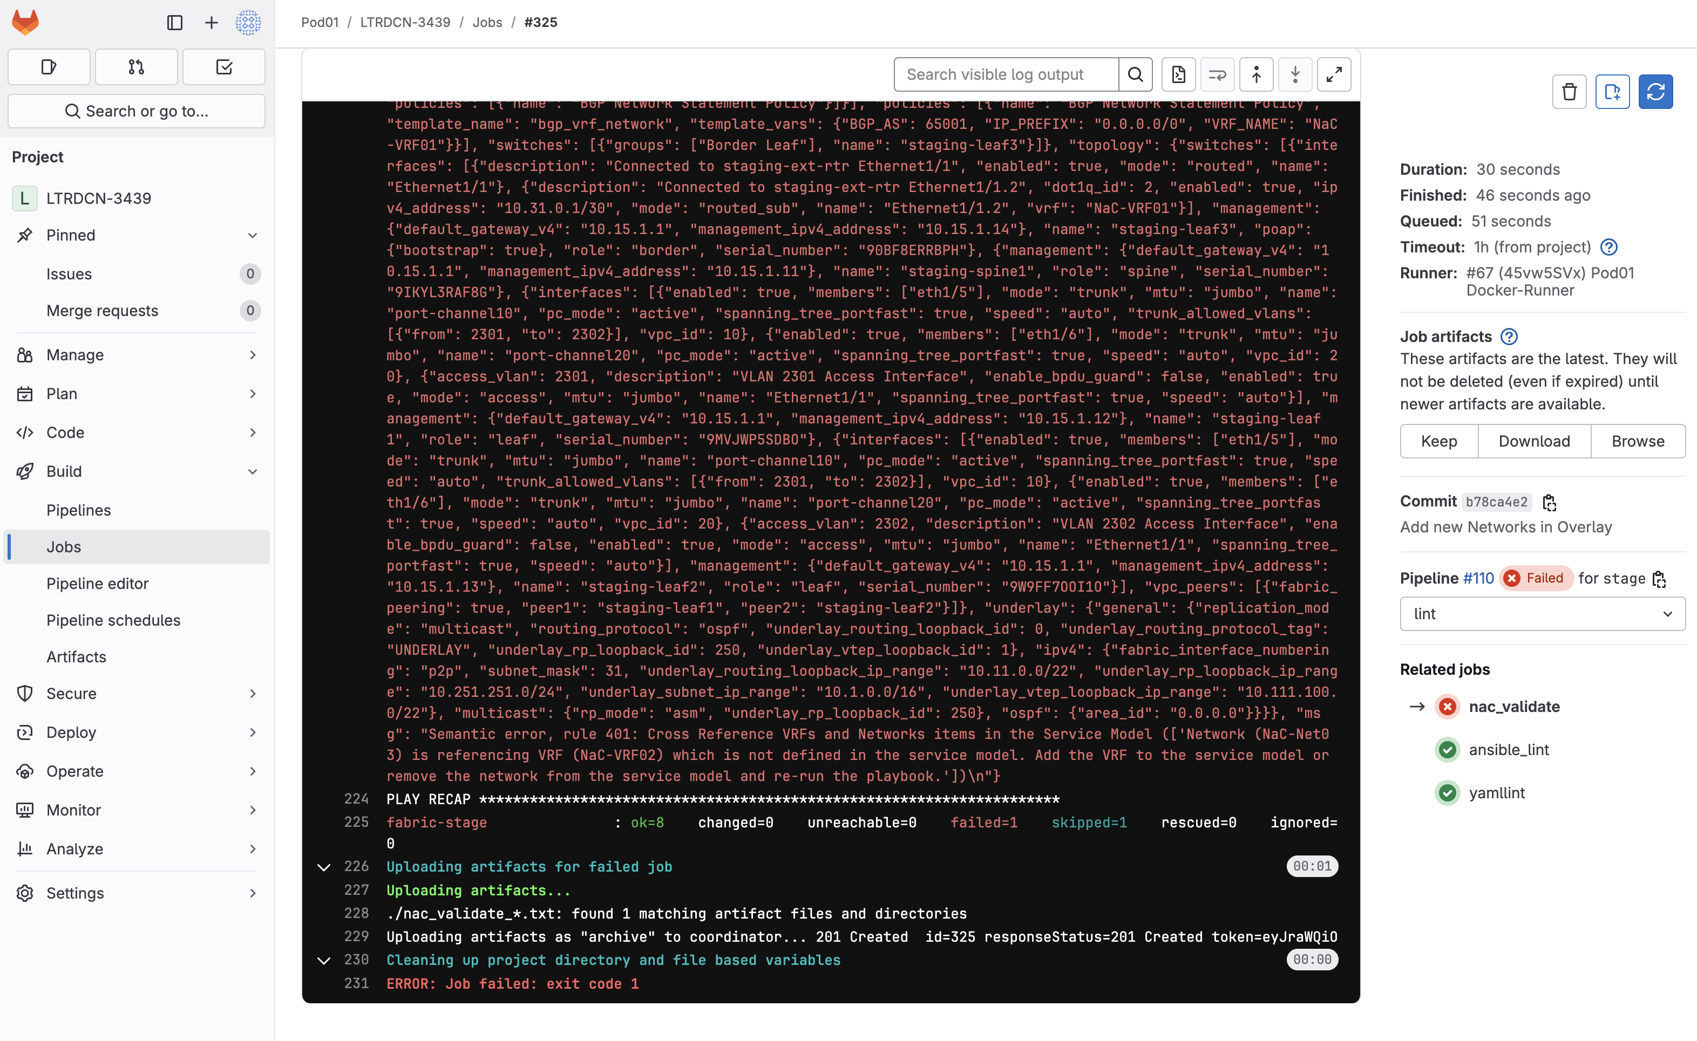Viewport: 1697px width, 1041px height.
Task: Open the lint stage dropdown
Action: point(1543,614)
